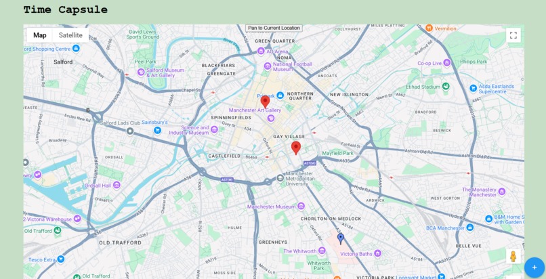
Task: Switch to the Satellite map view
Action: 70,35
